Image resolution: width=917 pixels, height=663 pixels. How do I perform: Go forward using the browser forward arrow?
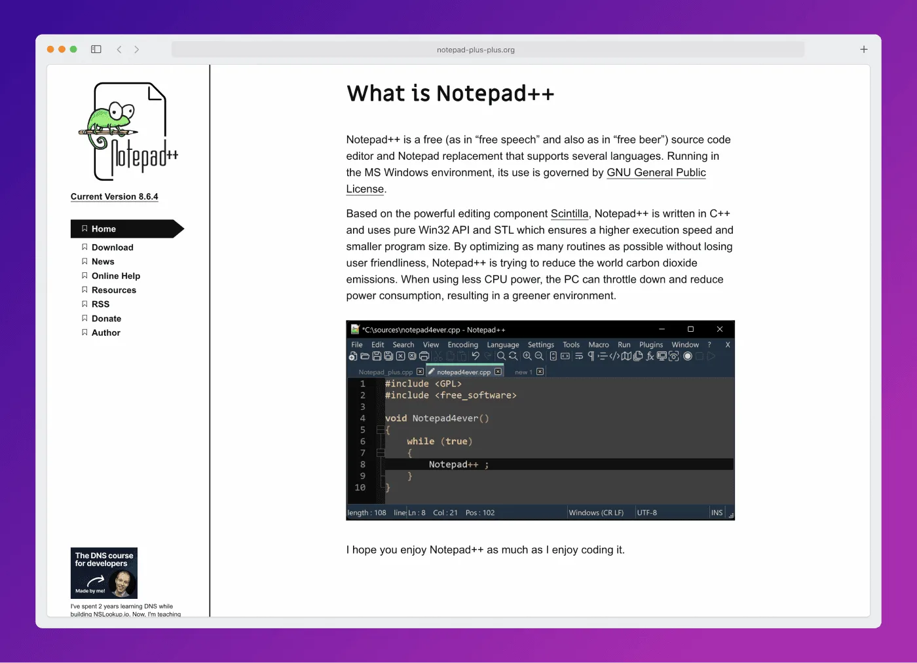[x=136, y=49]
